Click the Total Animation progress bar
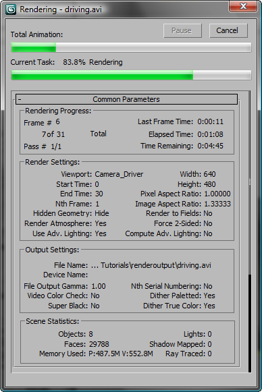 131,47
